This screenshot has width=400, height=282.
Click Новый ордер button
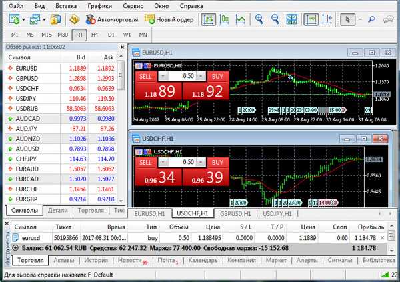pos(171,19)
